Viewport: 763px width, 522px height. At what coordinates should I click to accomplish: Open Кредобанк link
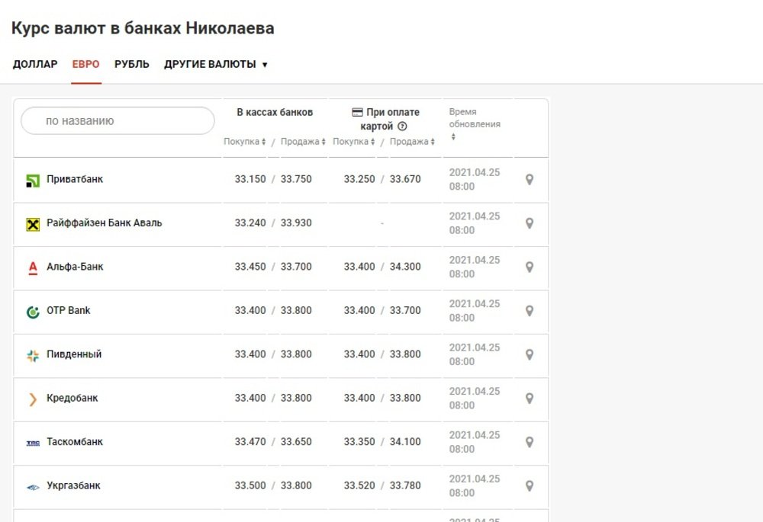[x=72, y=398]
